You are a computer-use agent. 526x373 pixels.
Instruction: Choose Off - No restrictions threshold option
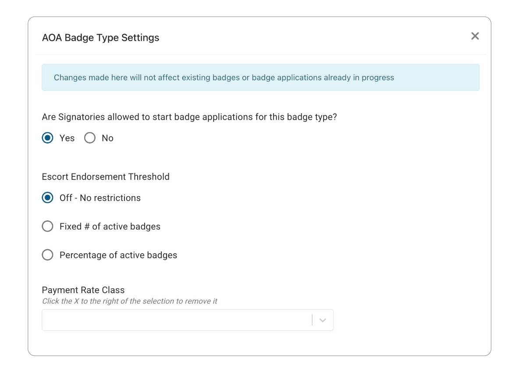pyautogui.click(x=47, y=197)
